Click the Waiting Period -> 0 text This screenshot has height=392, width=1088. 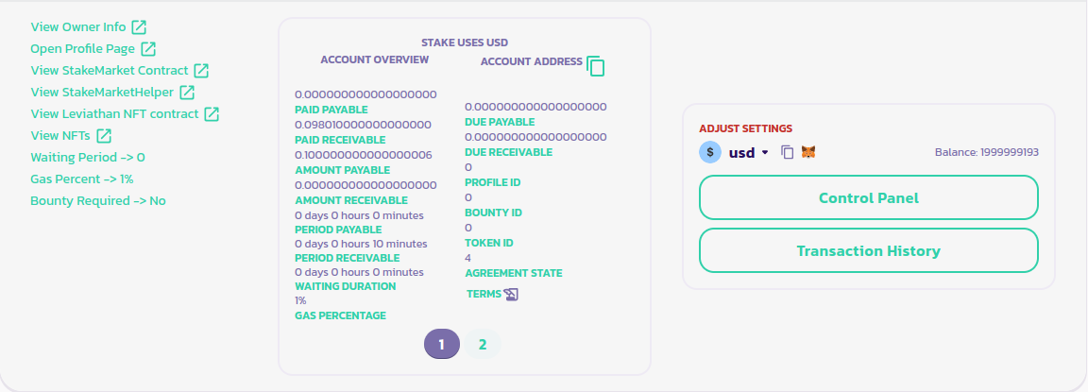(88, 157)
